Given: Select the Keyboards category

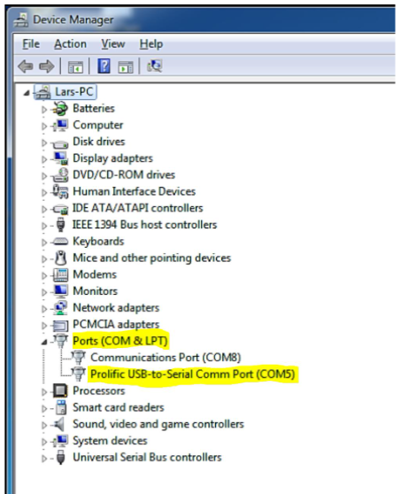Looking at the screenshot, I should click(x=98, y=242).
